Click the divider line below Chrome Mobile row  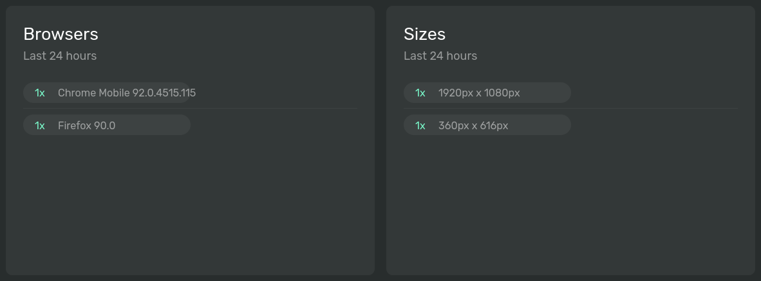(258, 109)
